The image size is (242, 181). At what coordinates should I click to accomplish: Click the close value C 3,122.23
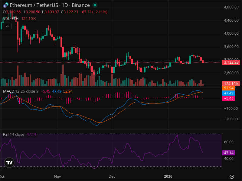(70, 12)
